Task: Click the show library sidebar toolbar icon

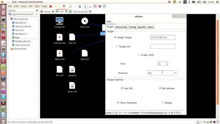Action: [x=86, y=6]
